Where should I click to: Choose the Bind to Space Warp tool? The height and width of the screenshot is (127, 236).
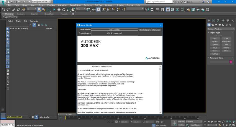23,10
